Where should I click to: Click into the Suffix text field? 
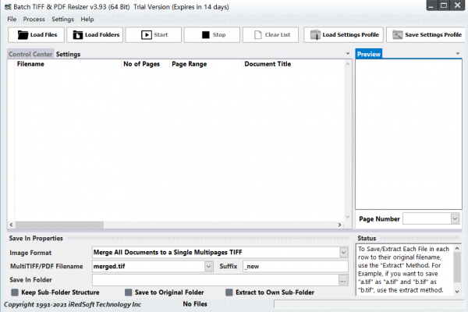tap(296, 266)
